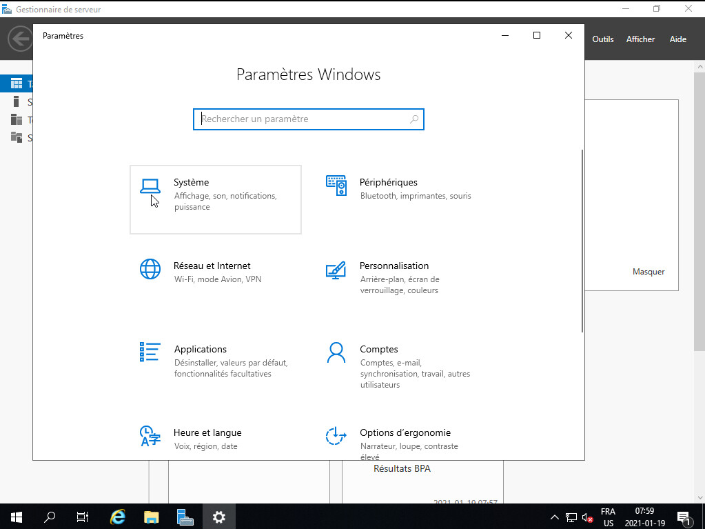Click the Masquer link
This screenshot has height=529, width=705.
click(648, 272)
